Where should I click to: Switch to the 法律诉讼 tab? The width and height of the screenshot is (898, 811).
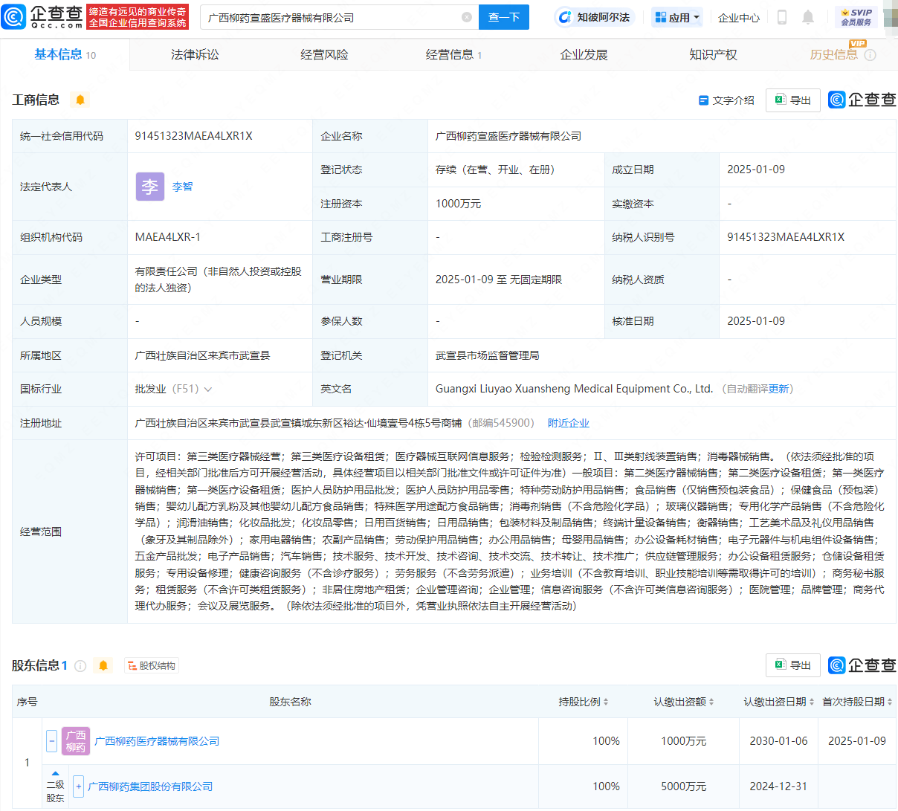click(195, 55)
